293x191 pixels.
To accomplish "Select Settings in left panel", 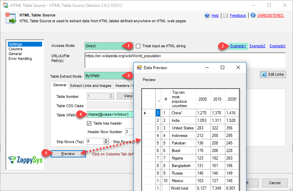I will (25, 44).
